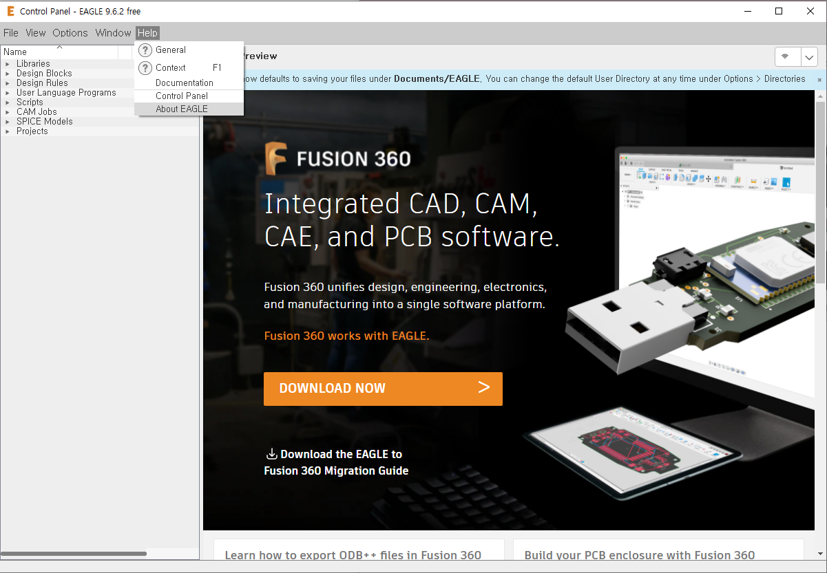The width and height of the screenshot is (827, 573).
Task: Select About EAGLE menu entry
Action: tap(189, 109)
